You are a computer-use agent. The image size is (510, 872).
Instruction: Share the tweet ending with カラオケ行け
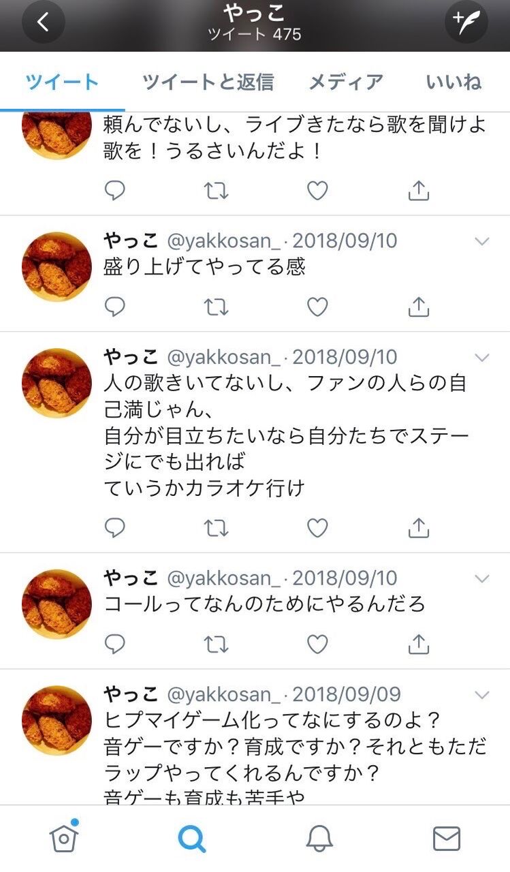[419, 527]
